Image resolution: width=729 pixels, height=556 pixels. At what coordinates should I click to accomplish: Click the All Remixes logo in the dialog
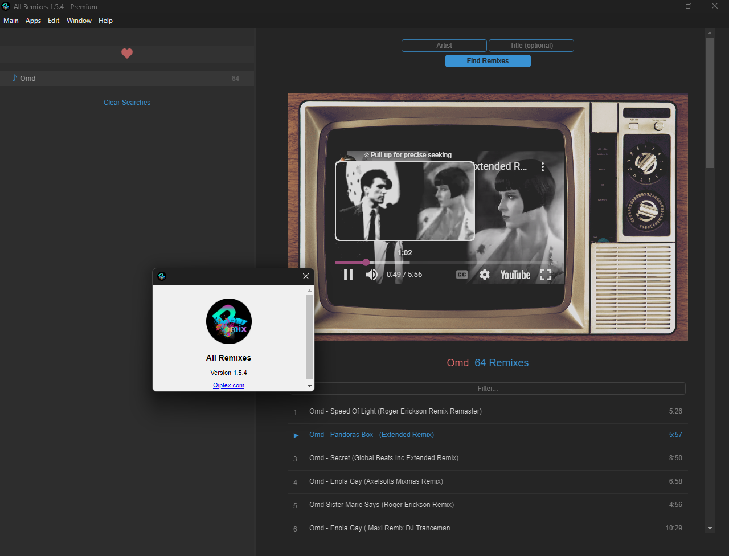(x=229, y=321)
